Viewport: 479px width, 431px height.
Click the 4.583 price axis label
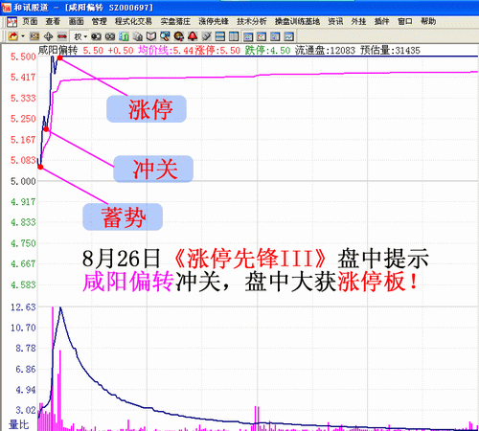coord(23,284)
